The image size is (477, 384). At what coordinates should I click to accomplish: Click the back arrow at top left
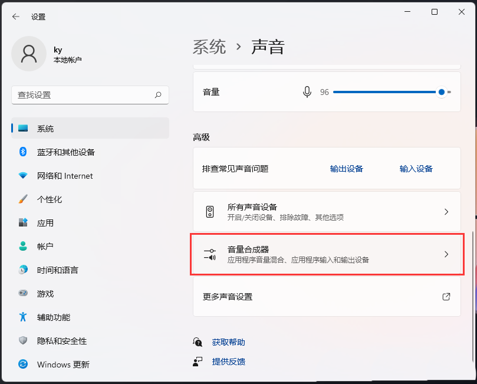pyautogui.click(x=15, y=17)
